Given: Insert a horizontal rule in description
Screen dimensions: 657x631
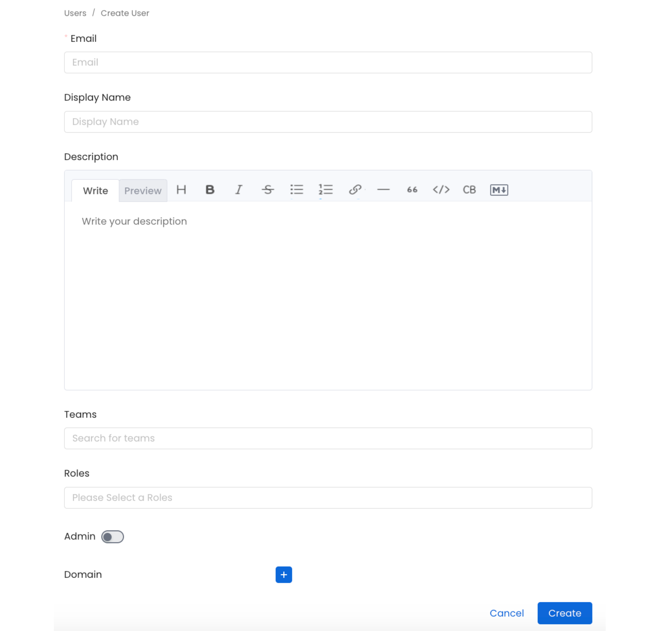Looking at the screenshot, I should [384, 190].
